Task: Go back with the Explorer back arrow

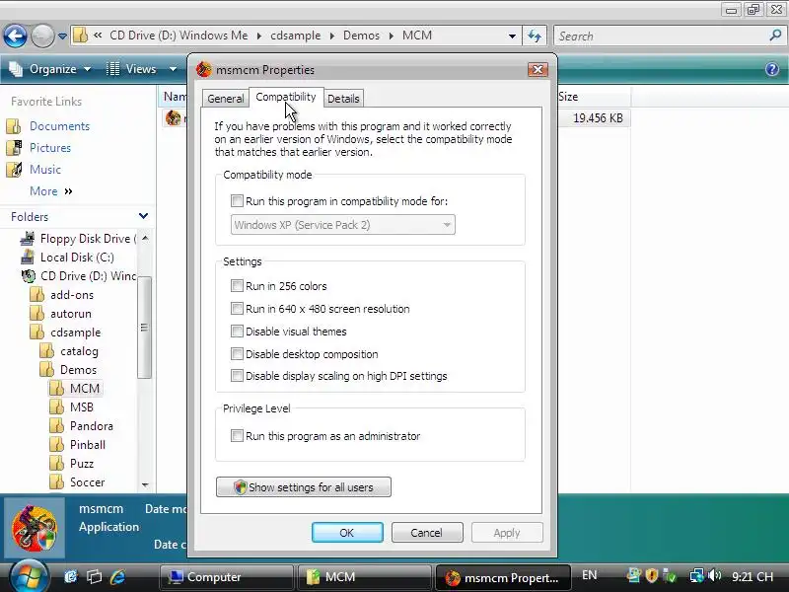Action: (x=15, y=36)
